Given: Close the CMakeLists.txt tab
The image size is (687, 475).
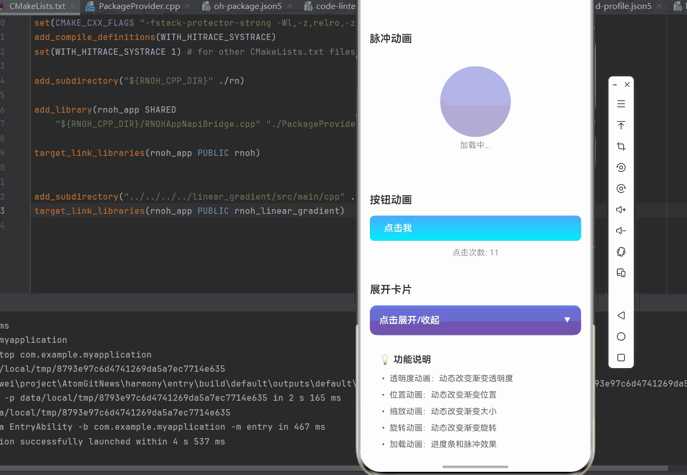Looking at the screenshot, I should (73, 6).
